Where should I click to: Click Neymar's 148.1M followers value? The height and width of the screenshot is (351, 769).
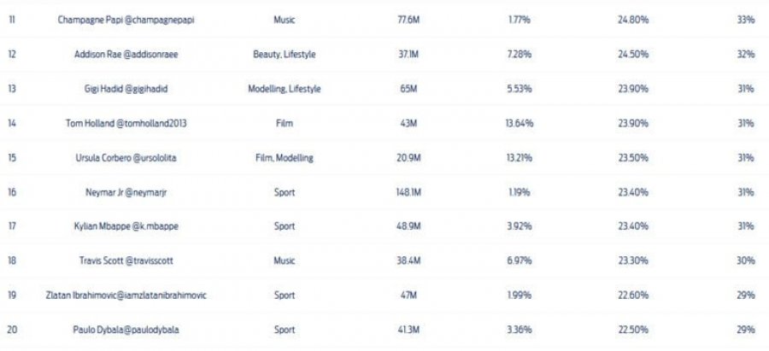(x=408, y=192)
